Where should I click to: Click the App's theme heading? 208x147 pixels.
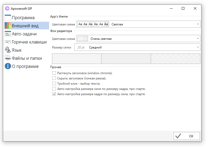click(59, 17)
